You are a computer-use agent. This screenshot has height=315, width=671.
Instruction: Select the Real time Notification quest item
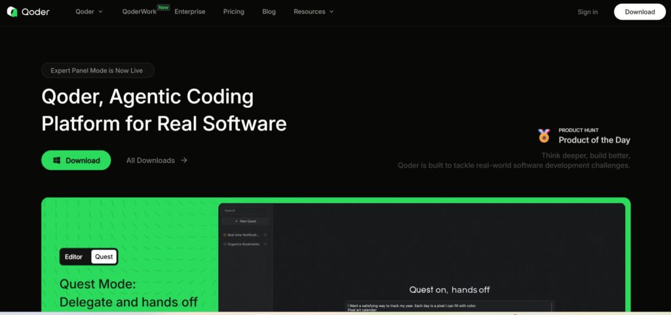pos(245,235)
